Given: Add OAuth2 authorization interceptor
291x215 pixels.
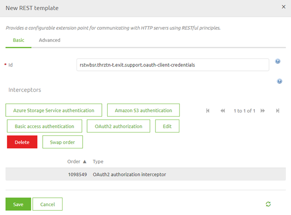Looking at the screenshot, I should (x=118, y=126).
